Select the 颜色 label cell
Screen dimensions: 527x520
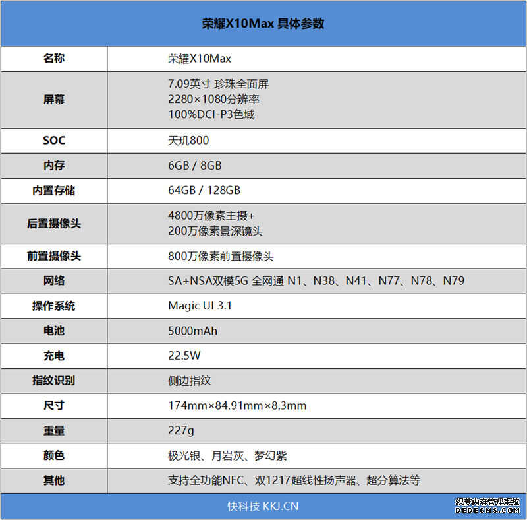coord(54,456)
